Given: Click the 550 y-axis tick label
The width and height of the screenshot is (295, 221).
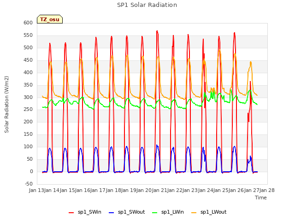Looking at the screenshot, I should 28,35.
